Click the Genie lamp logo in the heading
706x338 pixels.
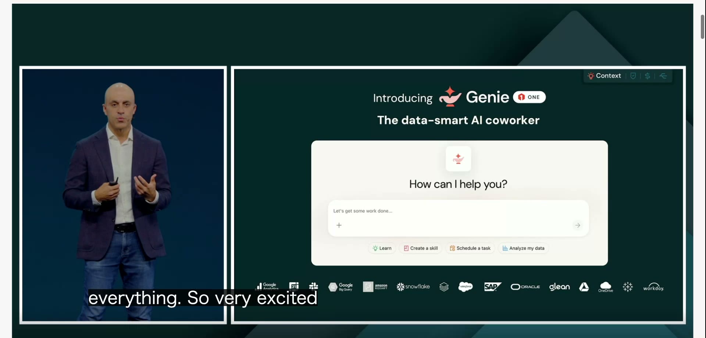coord(450,97)
